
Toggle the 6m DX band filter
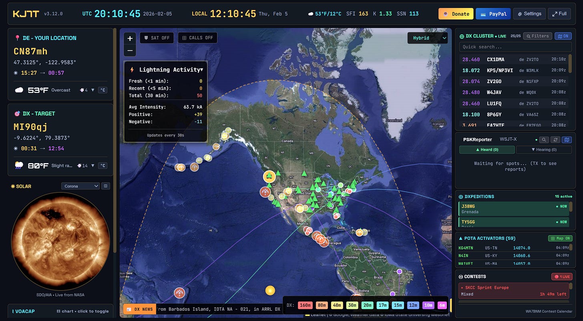[442, 305]
